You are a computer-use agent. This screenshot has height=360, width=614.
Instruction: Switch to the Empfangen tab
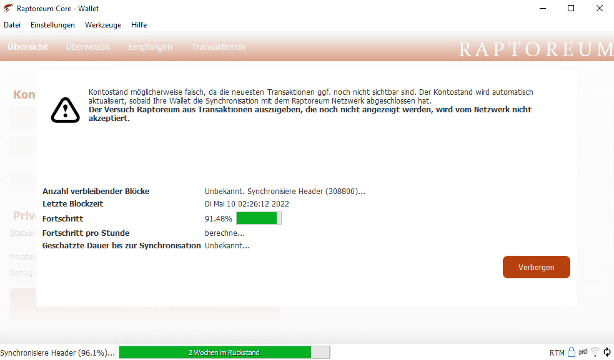coord(151,47)
